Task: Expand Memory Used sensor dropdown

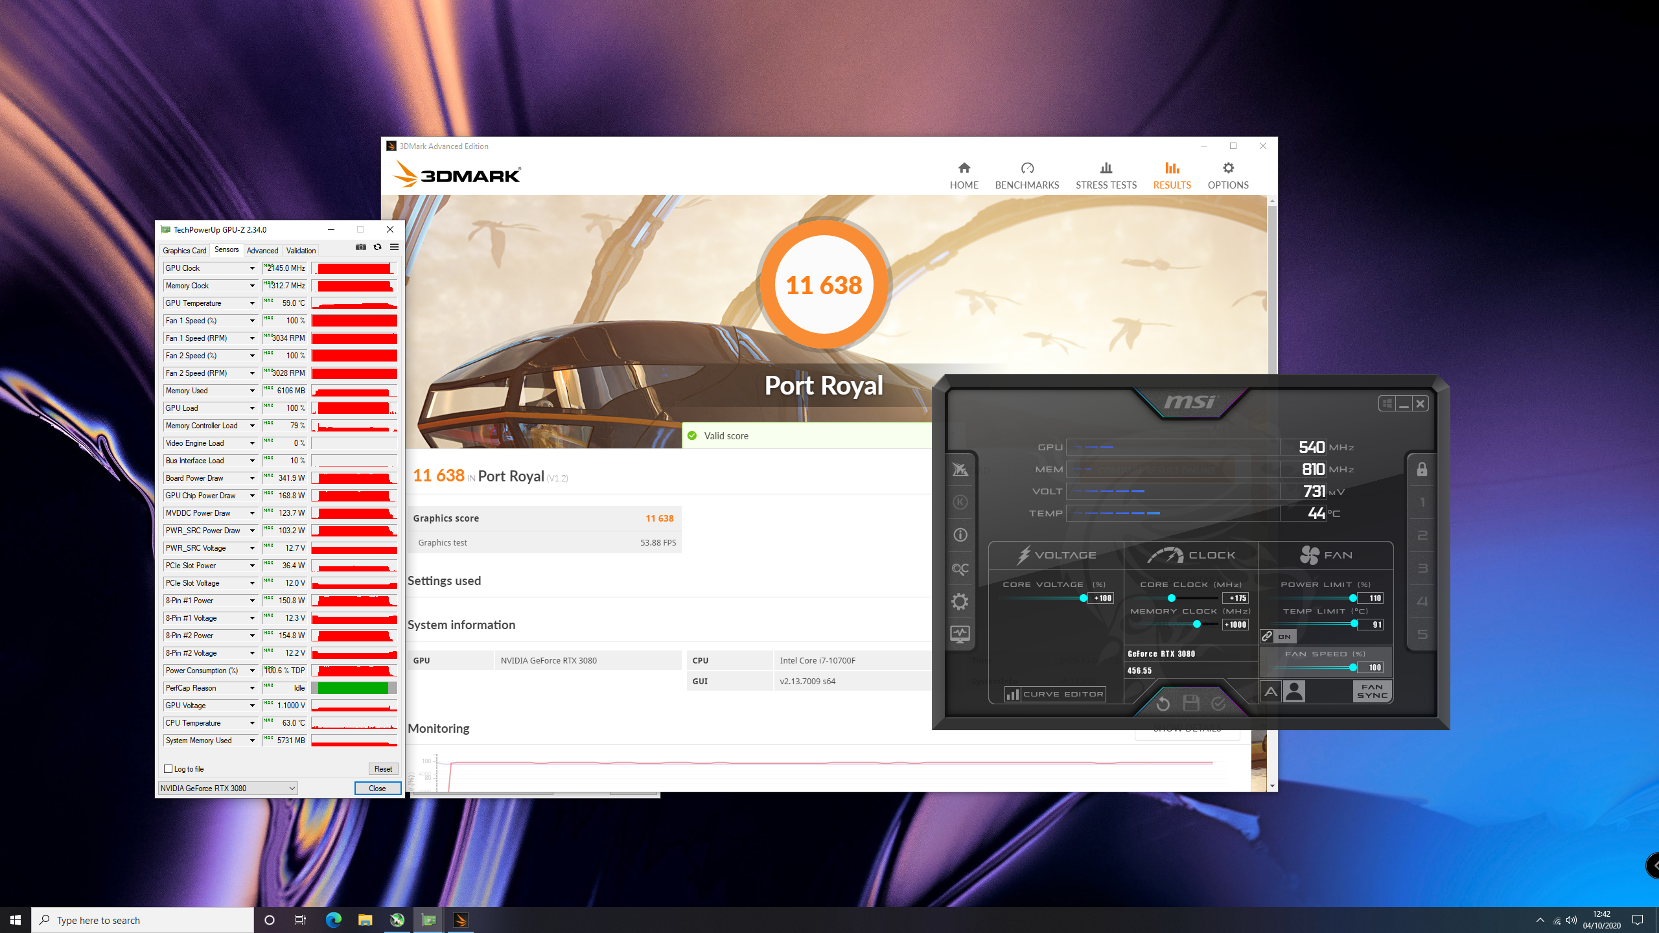Action: coord(252,391)
